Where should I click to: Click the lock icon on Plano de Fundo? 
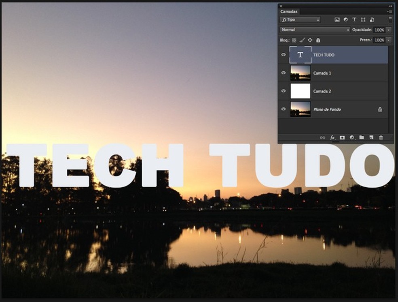(380, 109)
